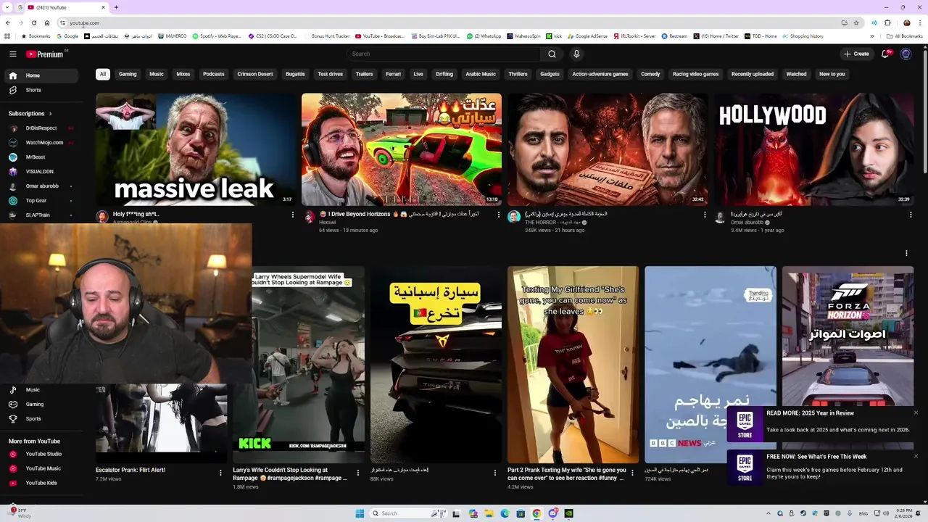This screenshot has width=928, height=522.
Task: Open options menu for massive leak video
Action: (x=293, y=215)
